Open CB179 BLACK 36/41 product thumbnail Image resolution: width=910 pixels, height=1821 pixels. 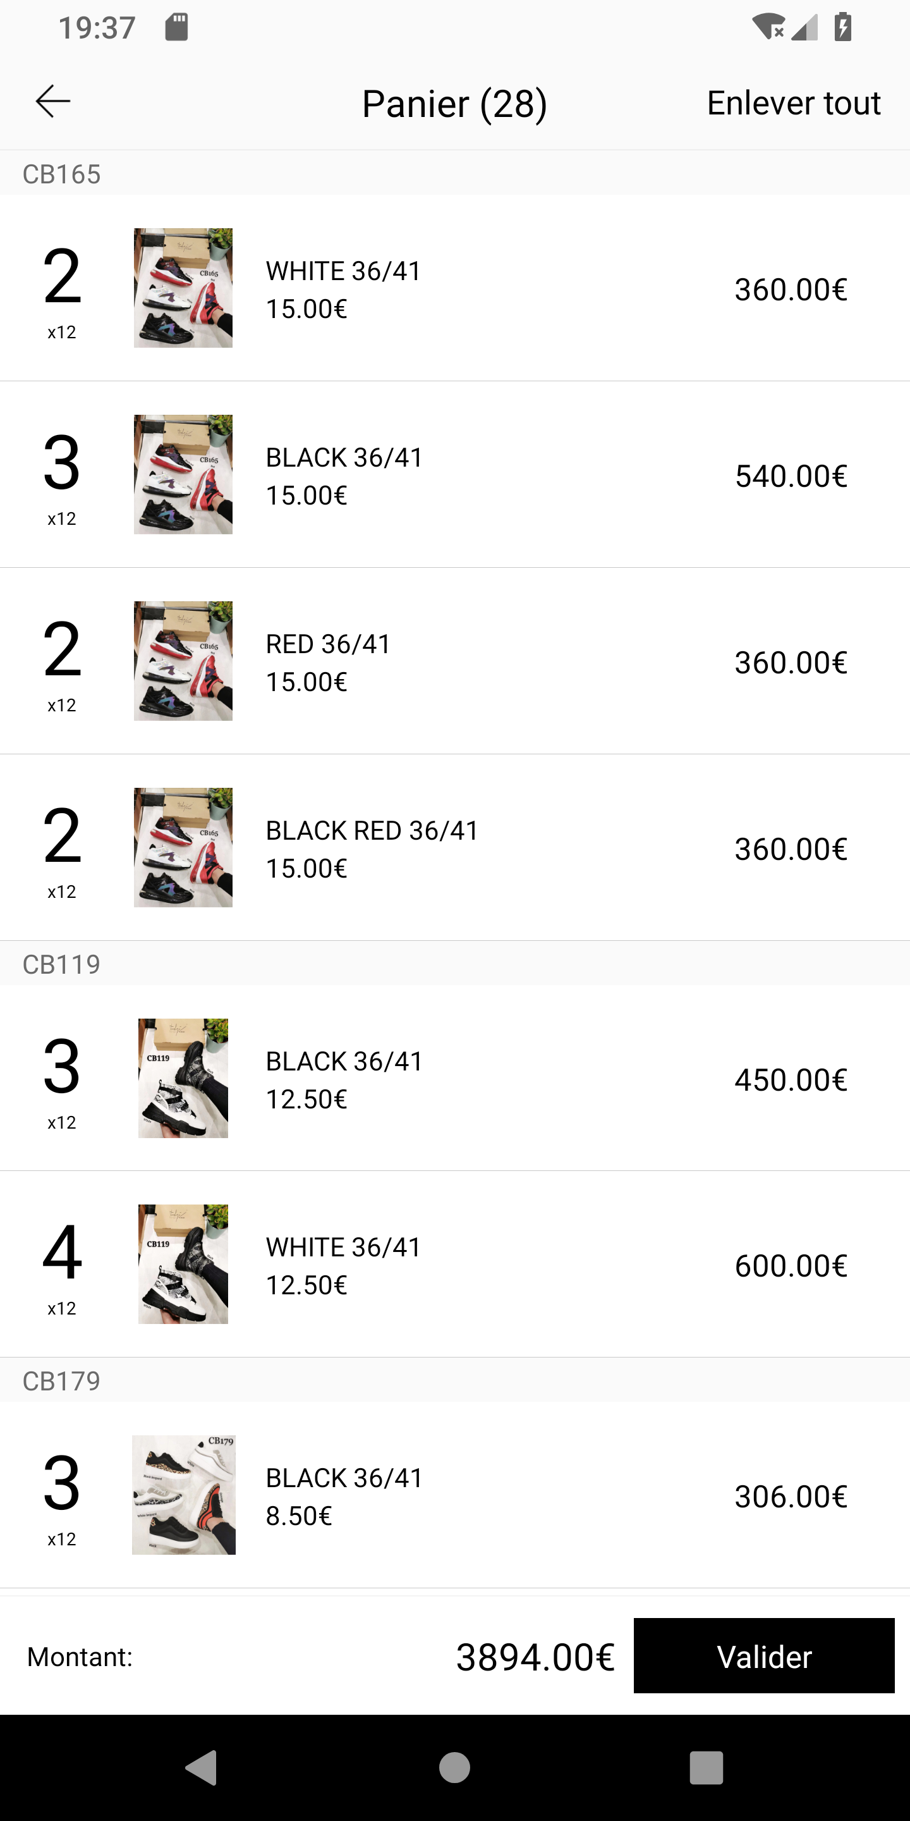pyautogui.click(x=184, y=1495)
